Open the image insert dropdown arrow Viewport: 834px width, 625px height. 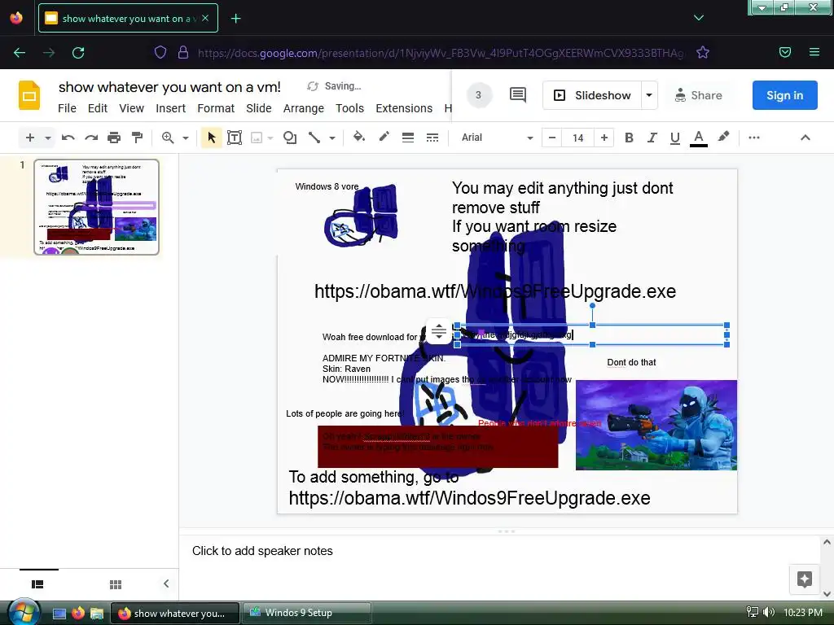270,138
